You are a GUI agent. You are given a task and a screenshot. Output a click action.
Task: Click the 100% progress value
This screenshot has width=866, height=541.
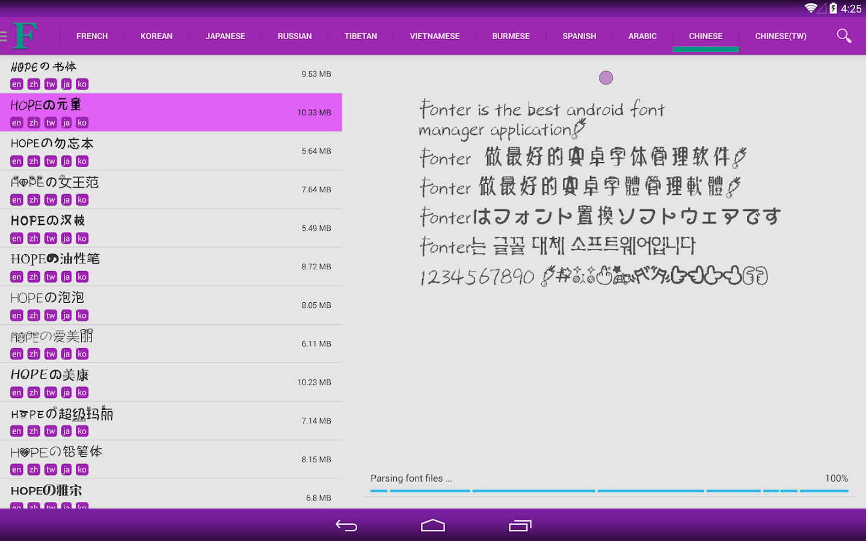837,478
